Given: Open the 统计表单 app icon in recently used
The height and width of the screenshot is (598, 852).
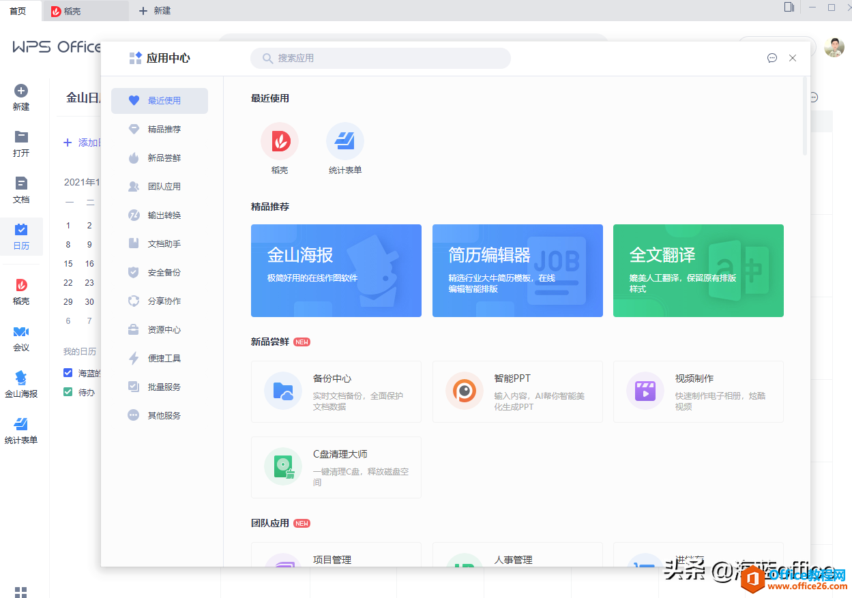Looking at the screenshot, I should pos(345,141).
